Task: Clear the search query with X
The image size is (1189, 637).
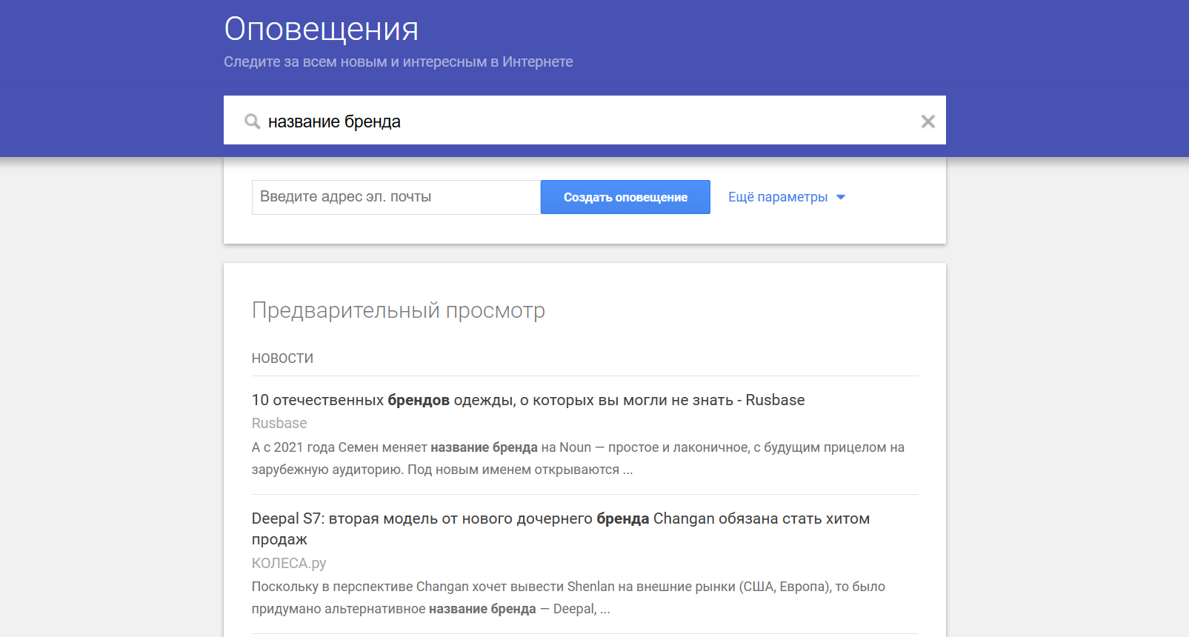Action: [927, 121]
